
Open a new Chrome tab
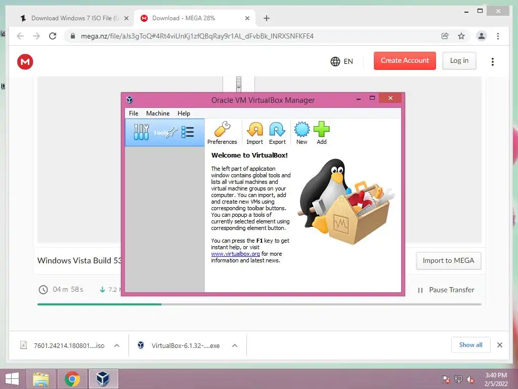click(x=267, y=18)
